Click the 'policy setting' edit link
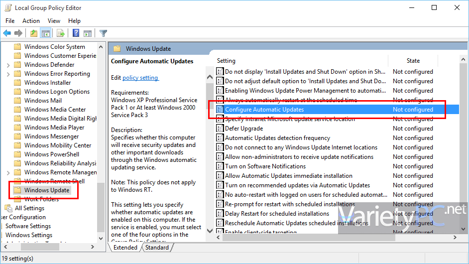 point(140,78)
